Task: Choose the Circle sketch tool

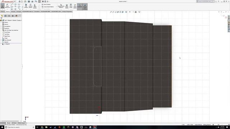Action: click(15, 5)
